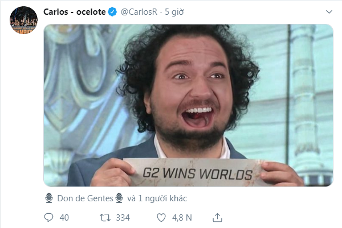Click the G2 WINS WORLDS sign in photo

coord(197,173)
